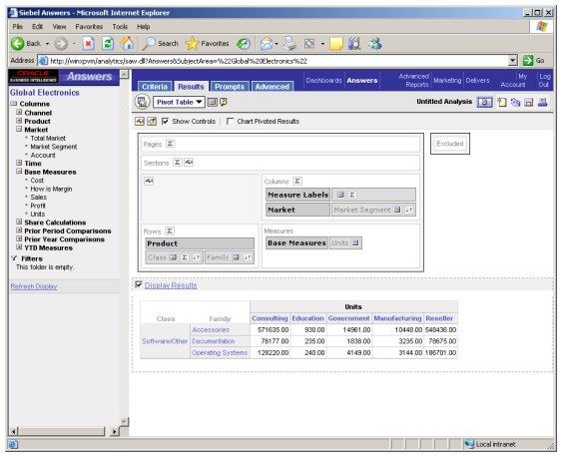564x456 pixels.
Task: Click the Family column properties icon
Action: coord(236,257)
